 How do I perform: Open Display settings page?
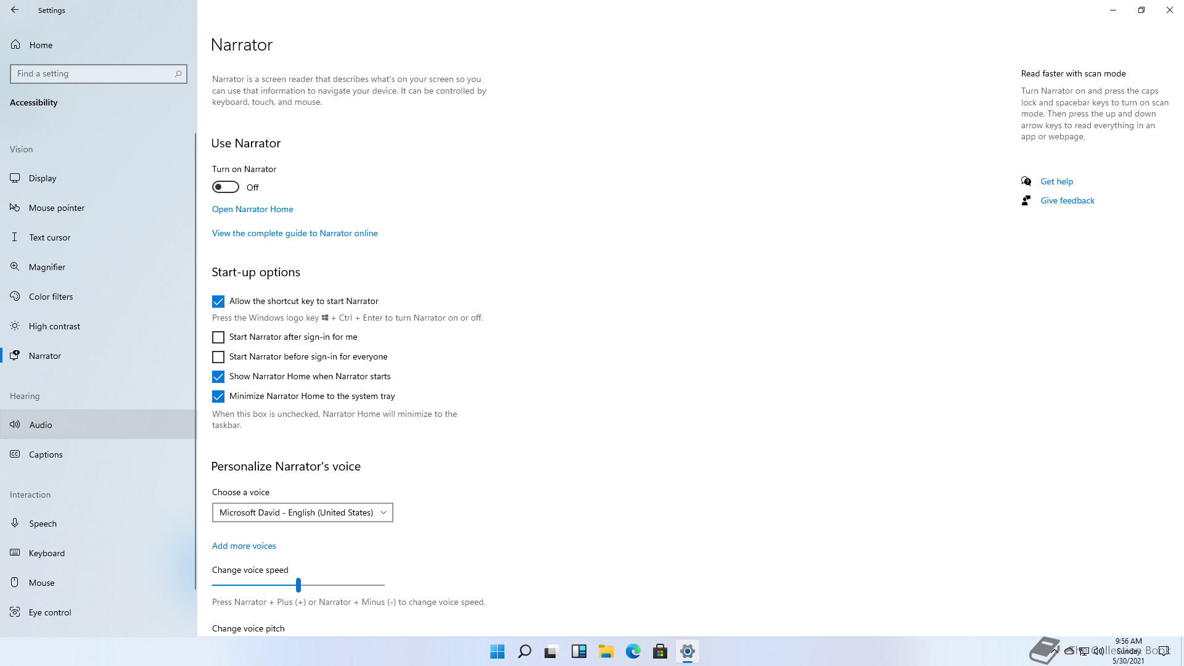pyautogui.click(x=98, y=178)
